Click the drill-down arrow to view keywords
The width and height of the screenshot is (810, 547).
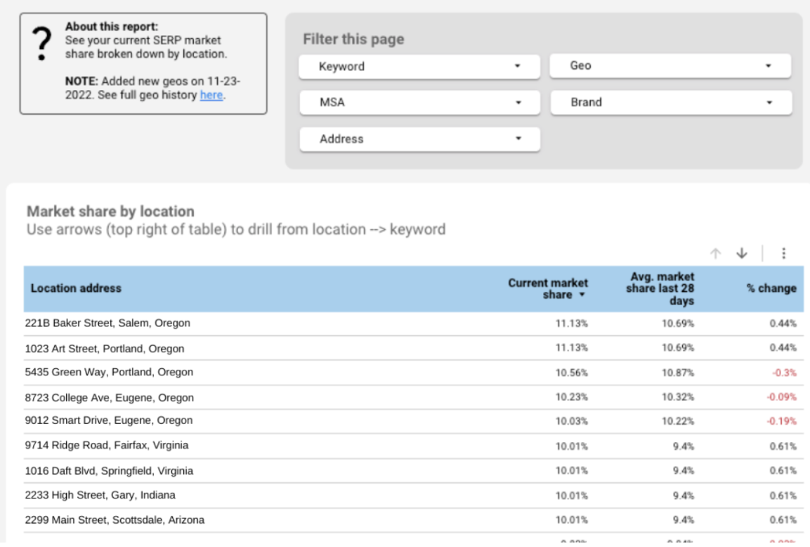[x=741, y=253]
